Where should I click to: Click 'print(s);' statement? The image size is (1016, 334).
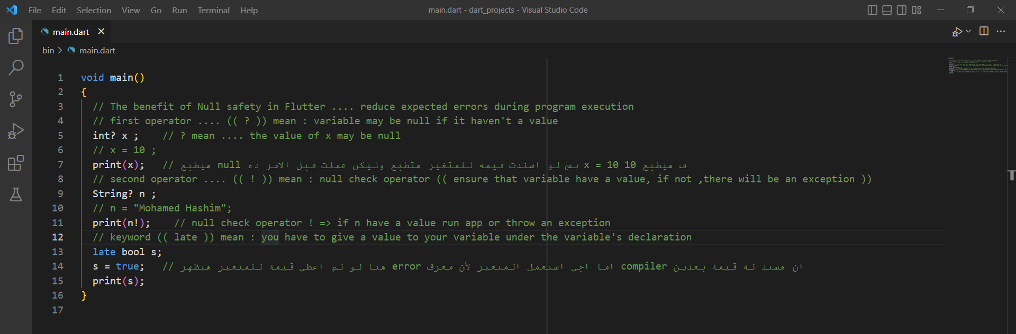[x=118, y=281]
